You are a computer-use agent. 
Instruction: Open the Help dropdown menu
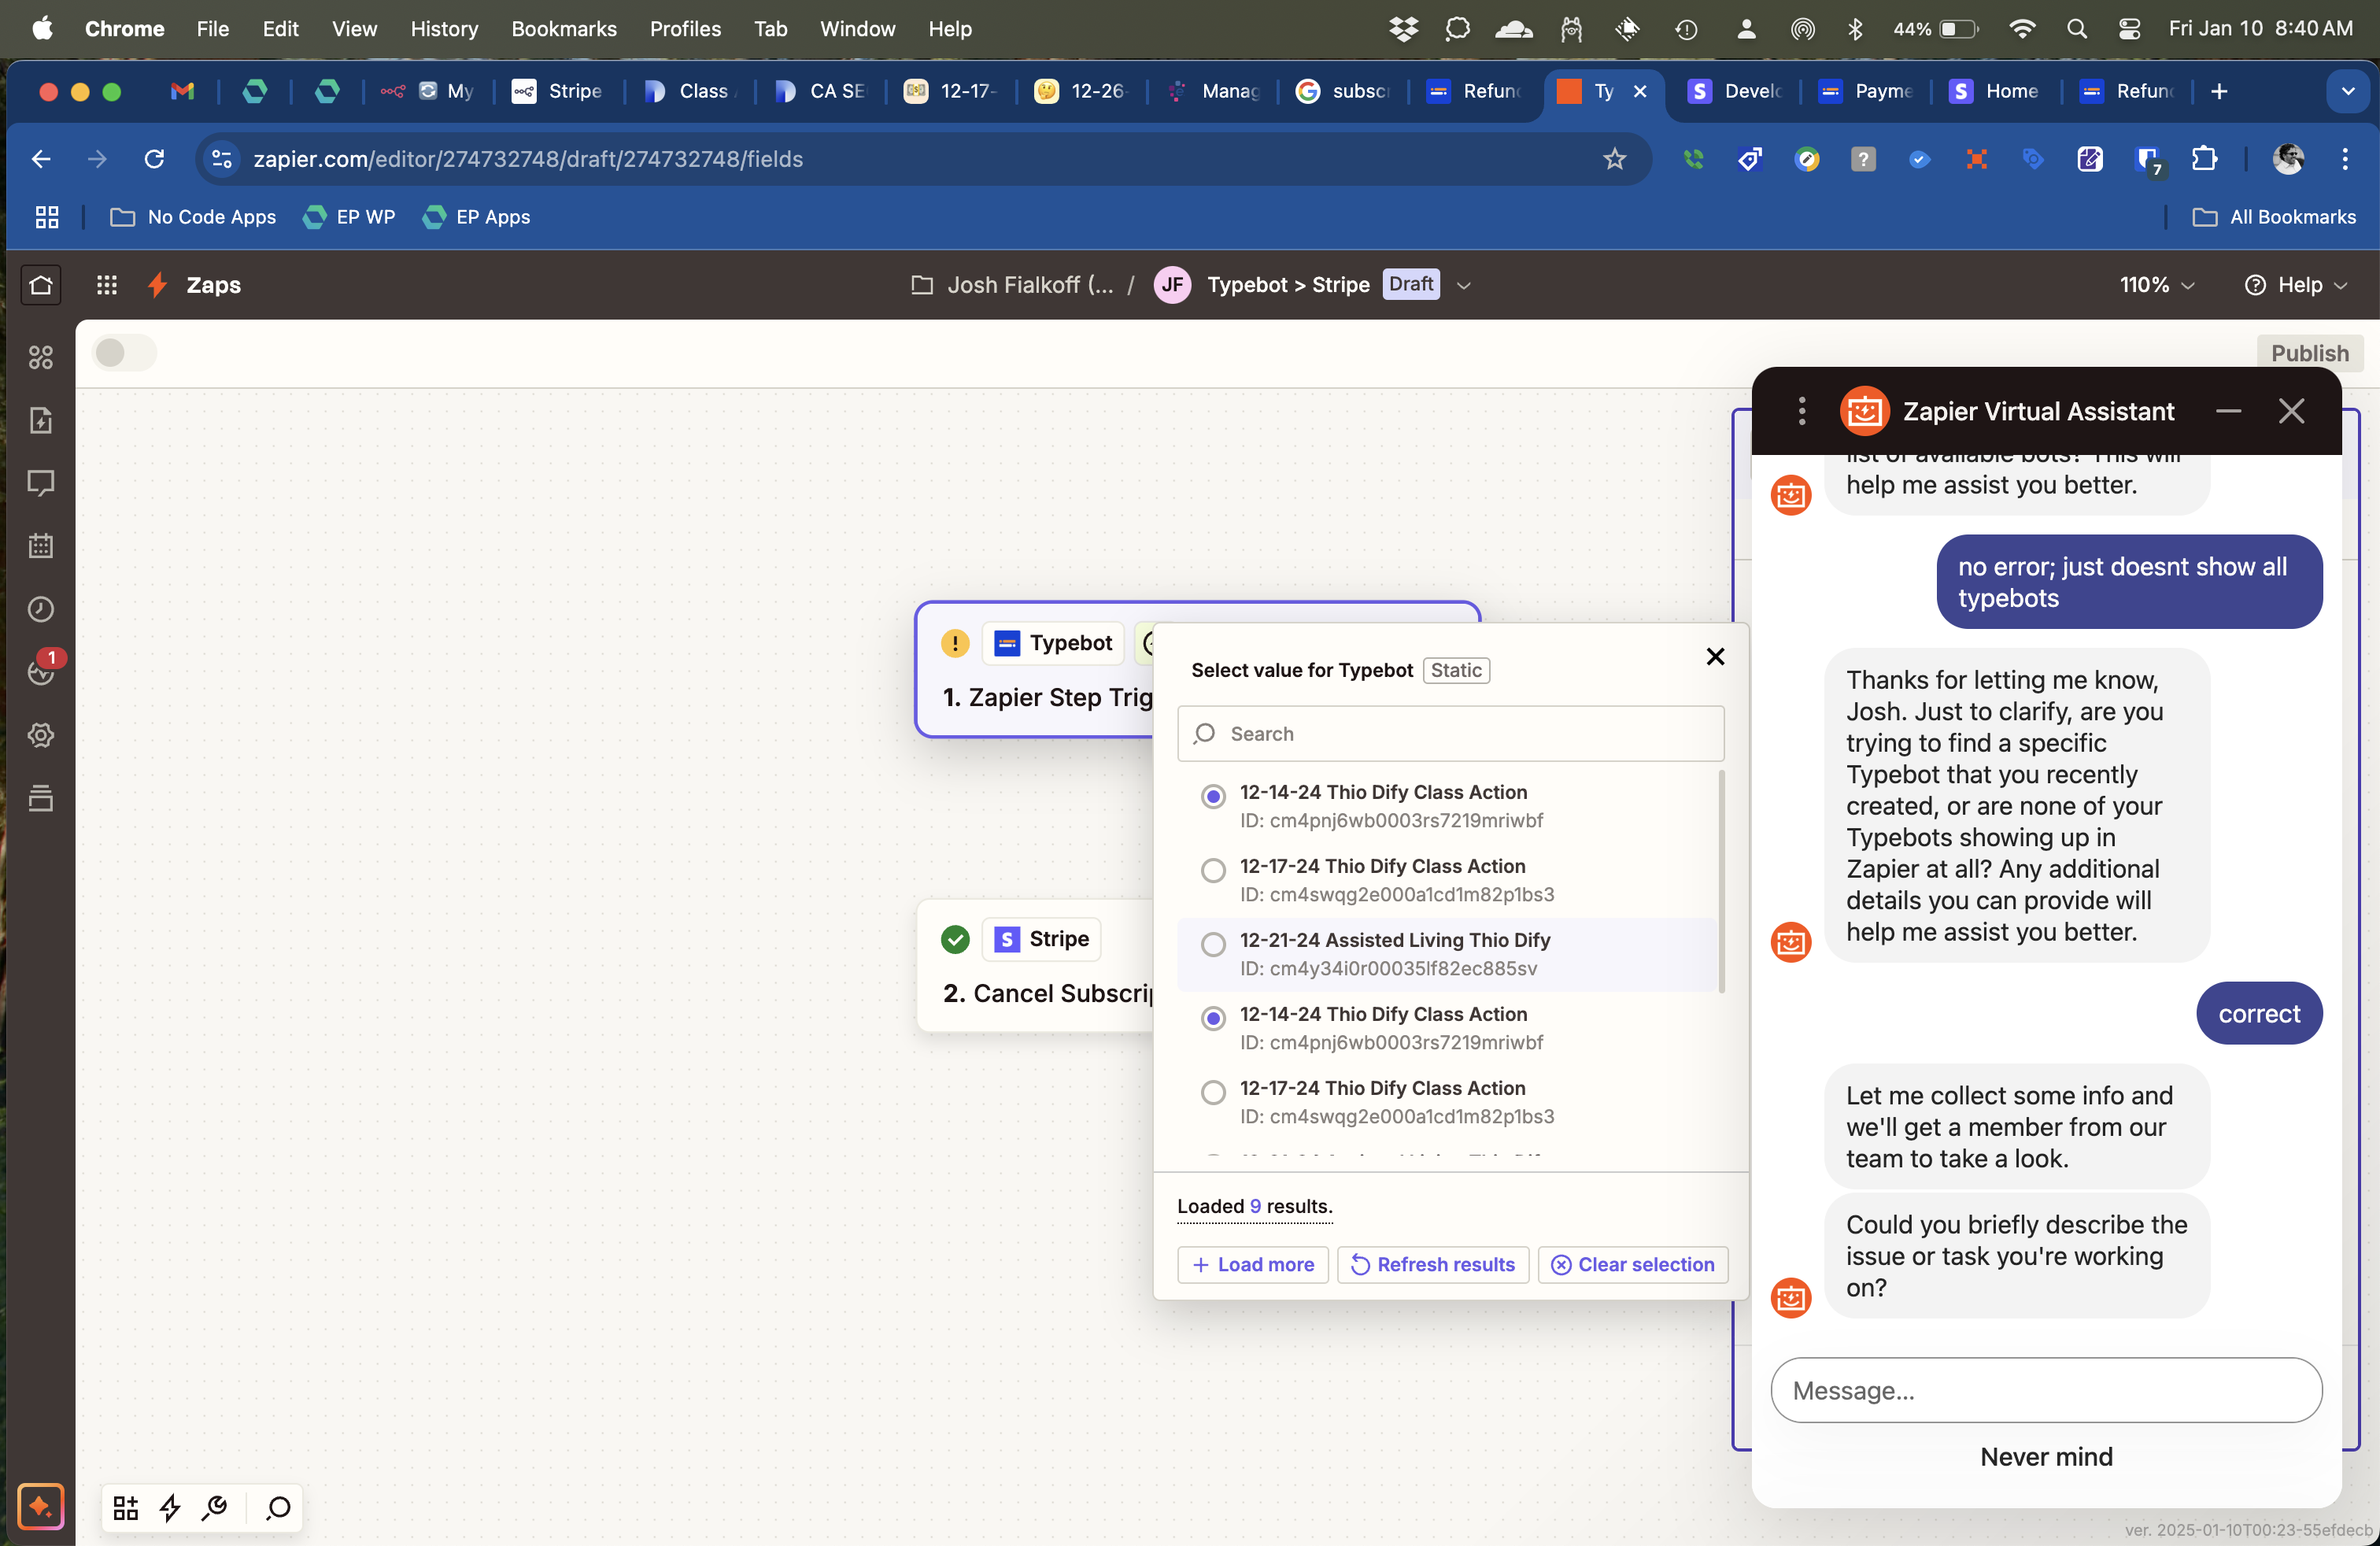2296,285
